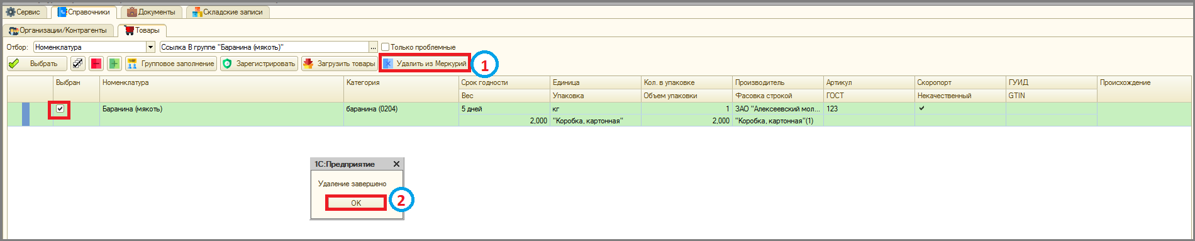Viewport: 1195px width, 241px height.
Task: Select unit cell кг
Action: 595,109
